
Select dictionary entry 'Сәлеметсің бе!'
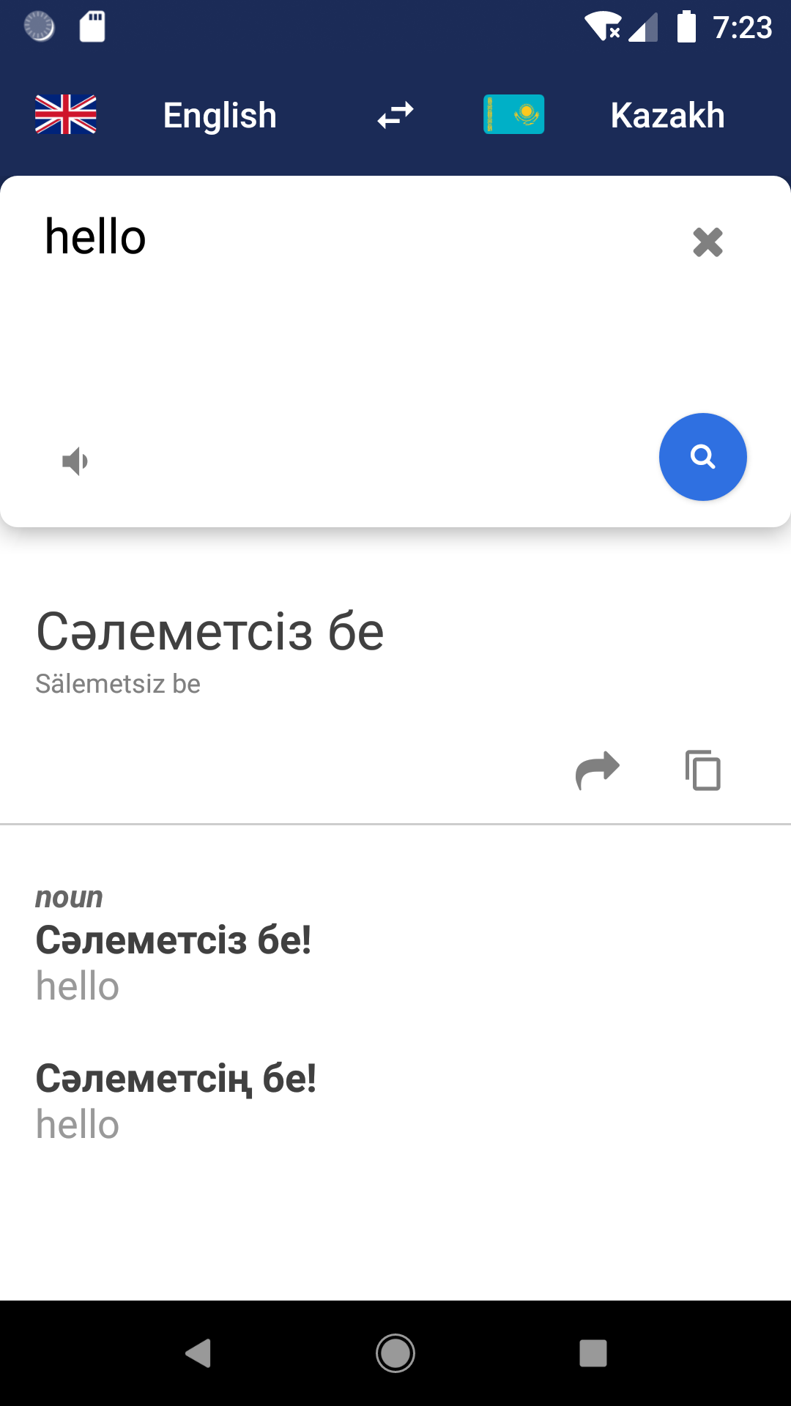point(176,1078)
